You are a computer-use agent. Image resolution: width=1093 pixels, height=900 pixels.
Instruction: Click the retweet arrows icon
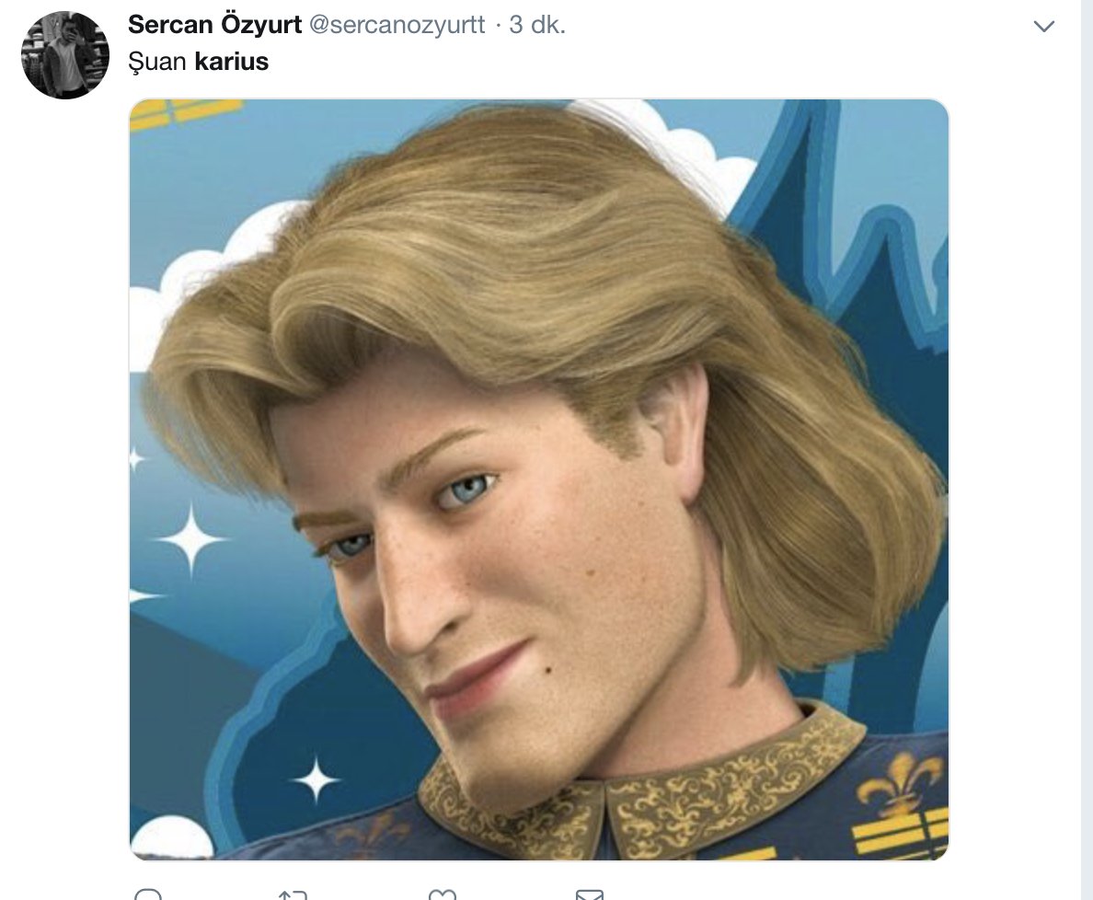click(292, 894)
